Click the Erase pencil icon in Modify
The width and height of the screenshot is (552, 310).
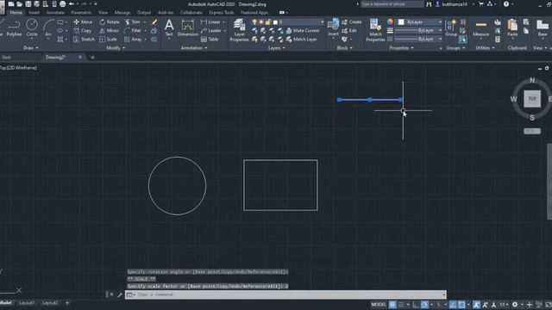click(154, 22)
